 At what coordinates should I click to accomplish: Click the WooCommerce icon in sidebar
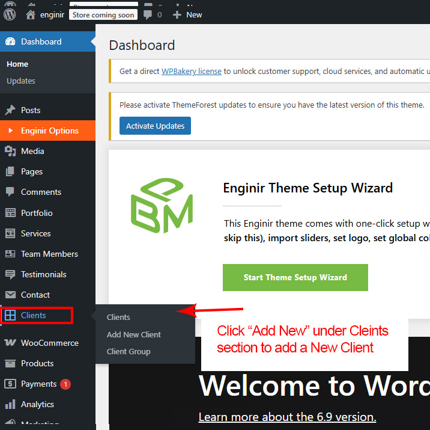point(10,343)
